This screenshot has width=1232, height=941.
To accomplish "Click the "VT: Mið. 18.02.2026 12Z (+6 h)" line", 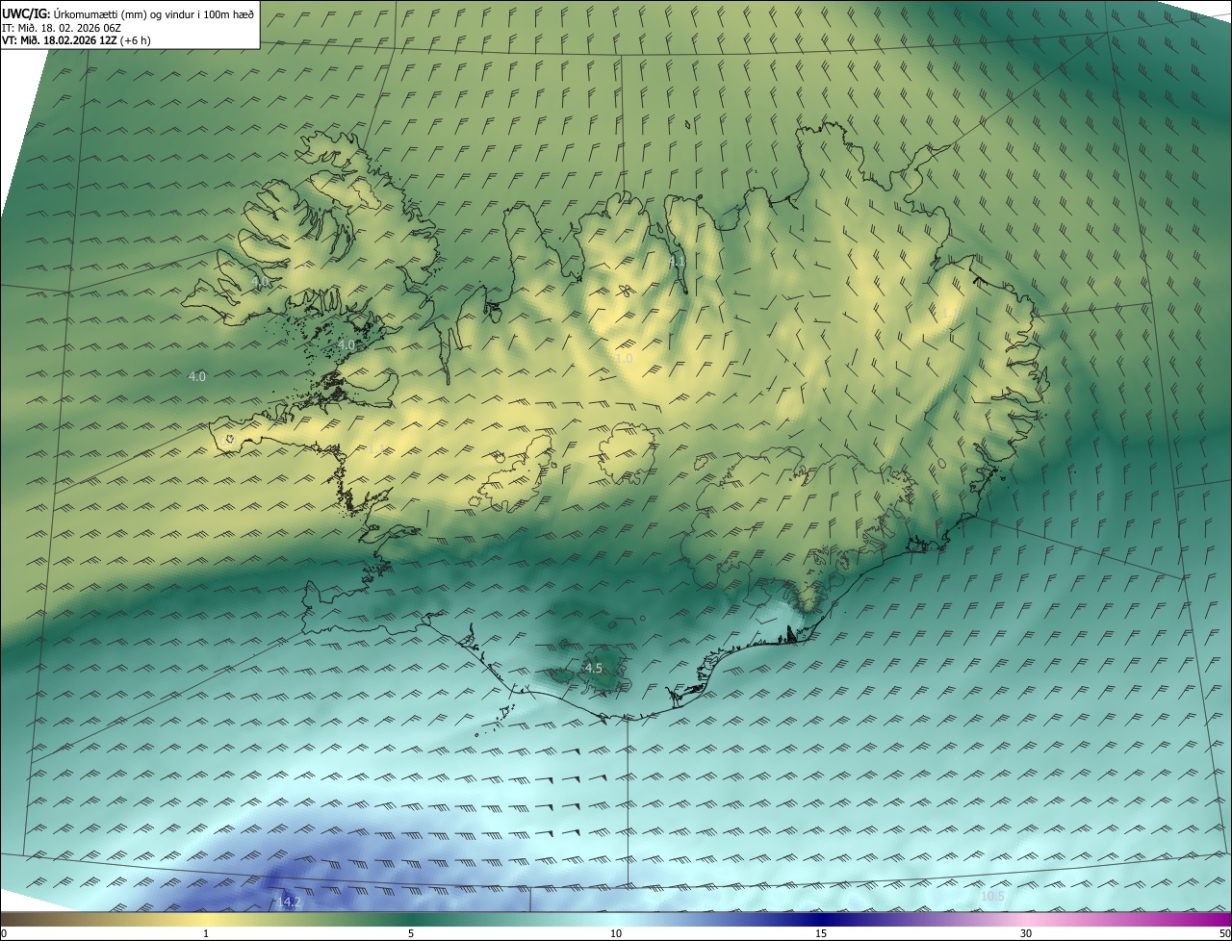I will pyautogui.click(x=76, y=40).
